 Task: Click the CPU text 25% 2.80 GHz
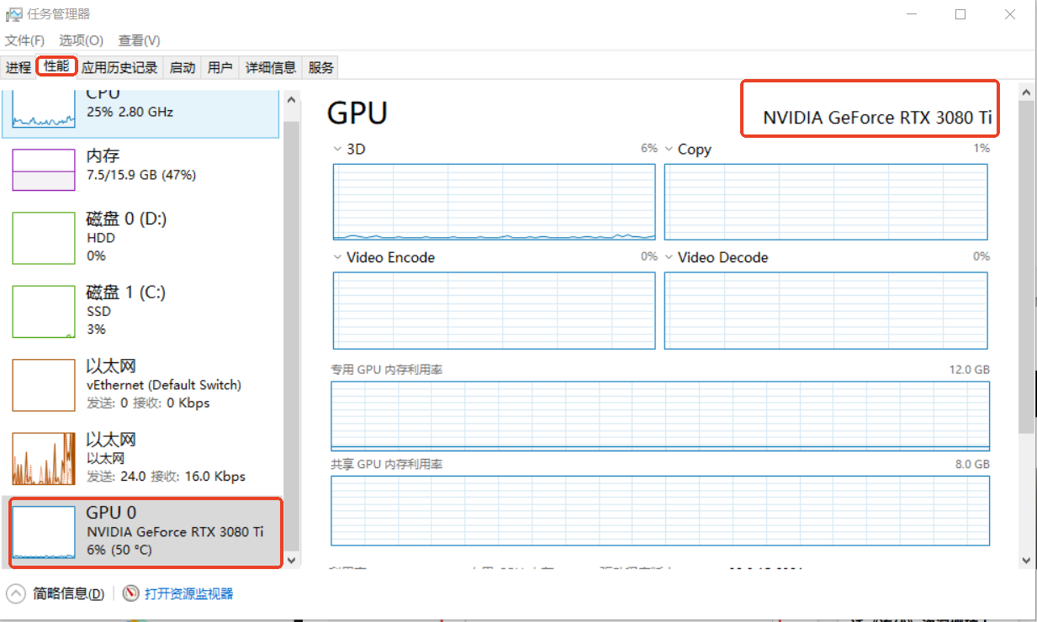click(130, 112)
